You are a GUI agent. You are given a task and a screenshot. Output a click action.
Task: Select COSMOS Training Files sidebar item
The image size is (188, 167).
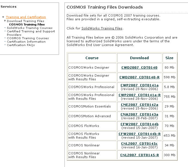coord(27,25)
